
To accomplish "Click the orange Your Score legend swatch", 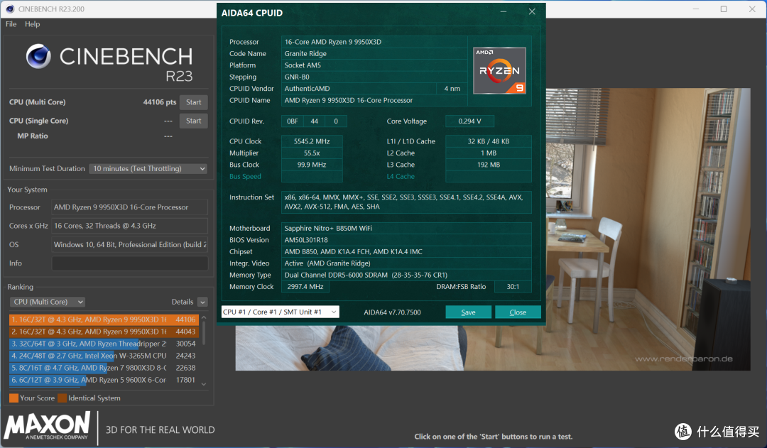I will click(x=13, y=398).
